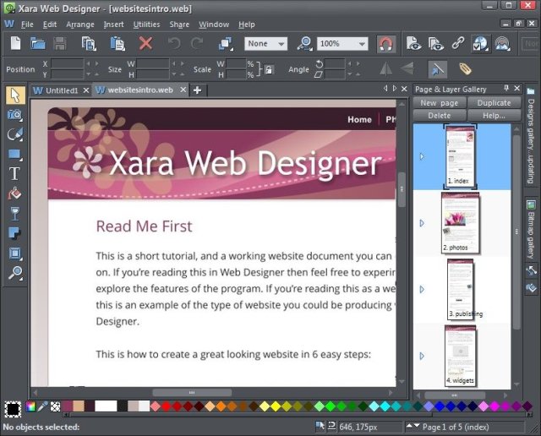Activate the Transparency tool wine glass icon

click(14, 213)
